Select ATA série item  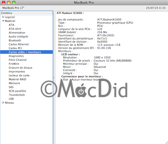15,29
